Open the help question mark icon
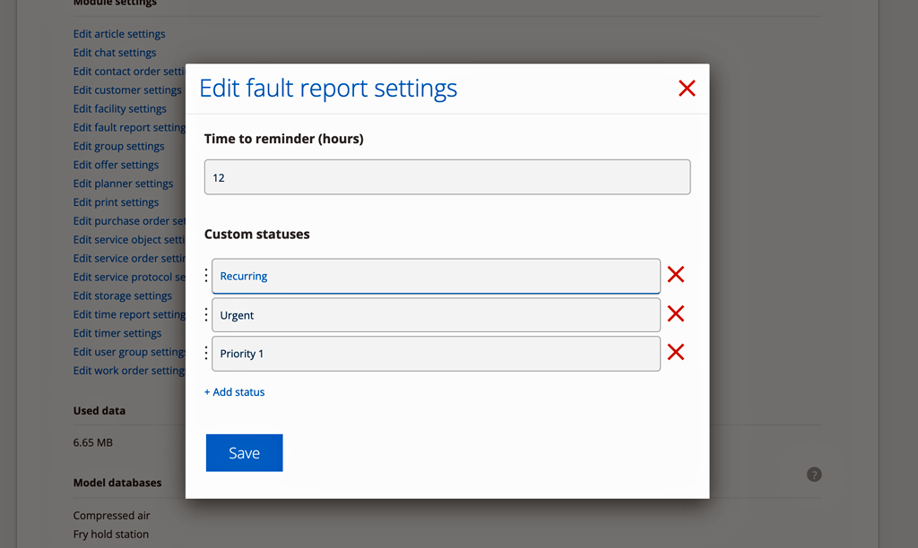This screenshot has width=918, height=548. [814, 475]
